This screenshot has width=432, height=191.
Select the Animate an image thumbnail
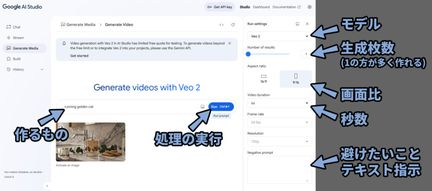pos(90,142)
